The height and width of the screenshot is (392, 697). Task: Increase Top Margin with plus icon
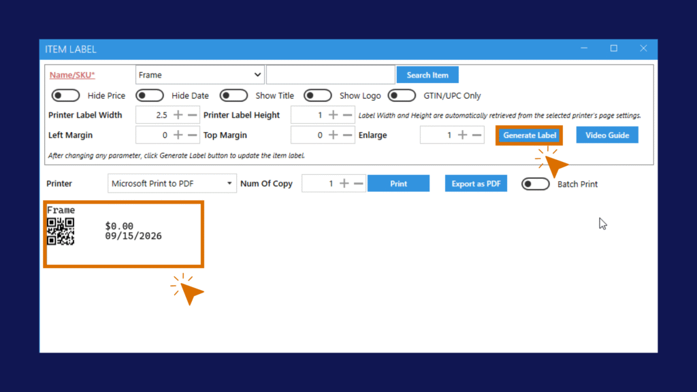click(x=333, y=135)
